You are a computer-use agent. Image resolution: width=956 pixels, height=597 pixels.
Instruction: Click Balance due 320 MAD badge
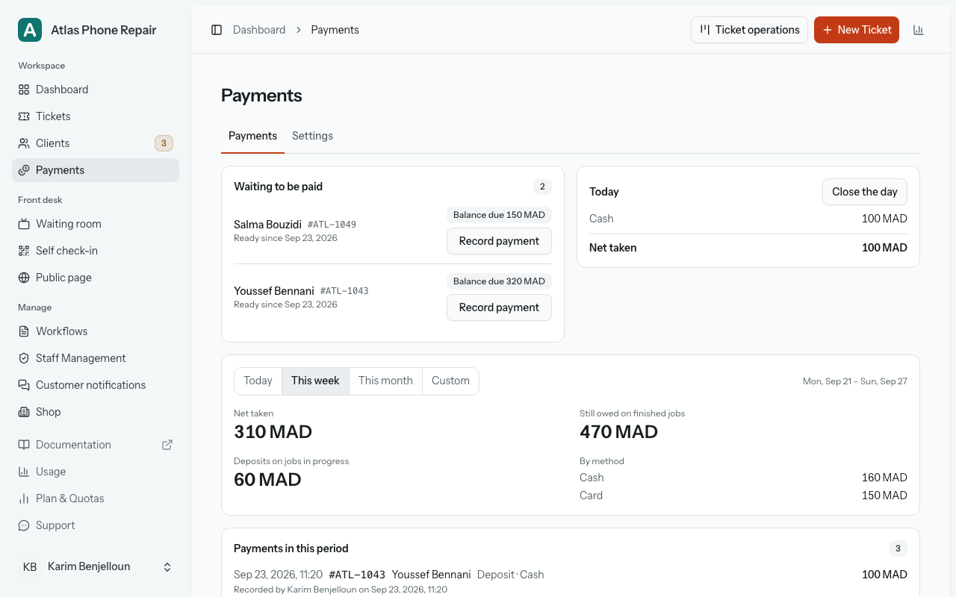(499, 281)
